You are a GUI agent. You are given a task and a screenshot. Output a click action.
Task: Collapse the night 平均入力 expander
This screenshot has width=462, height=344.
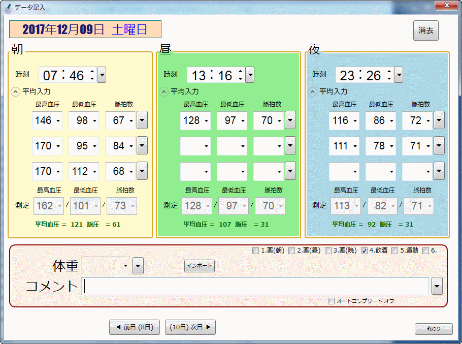coord(312,92)
